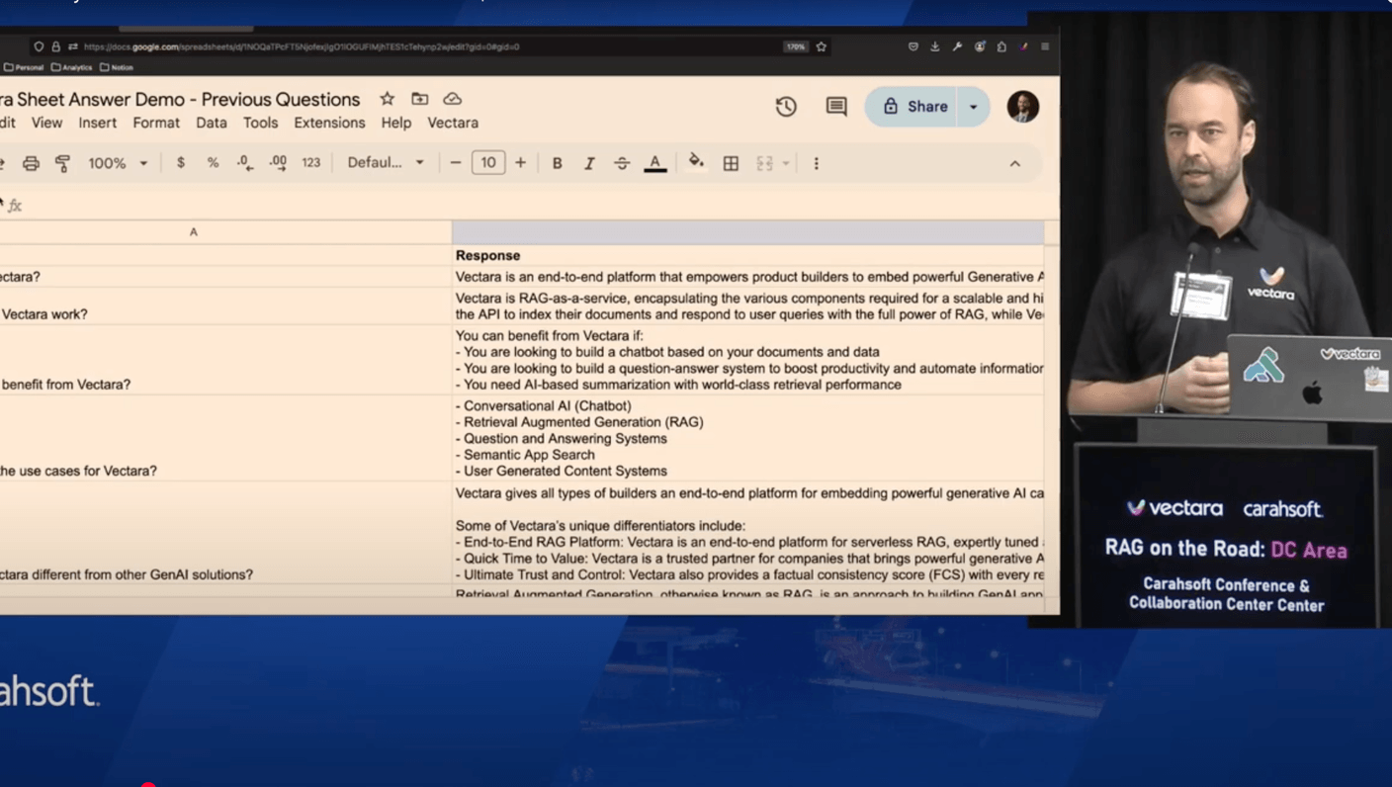Open the Extensions menu
The height and width of the screenshot is (787, 1392).
pos(329,123)
